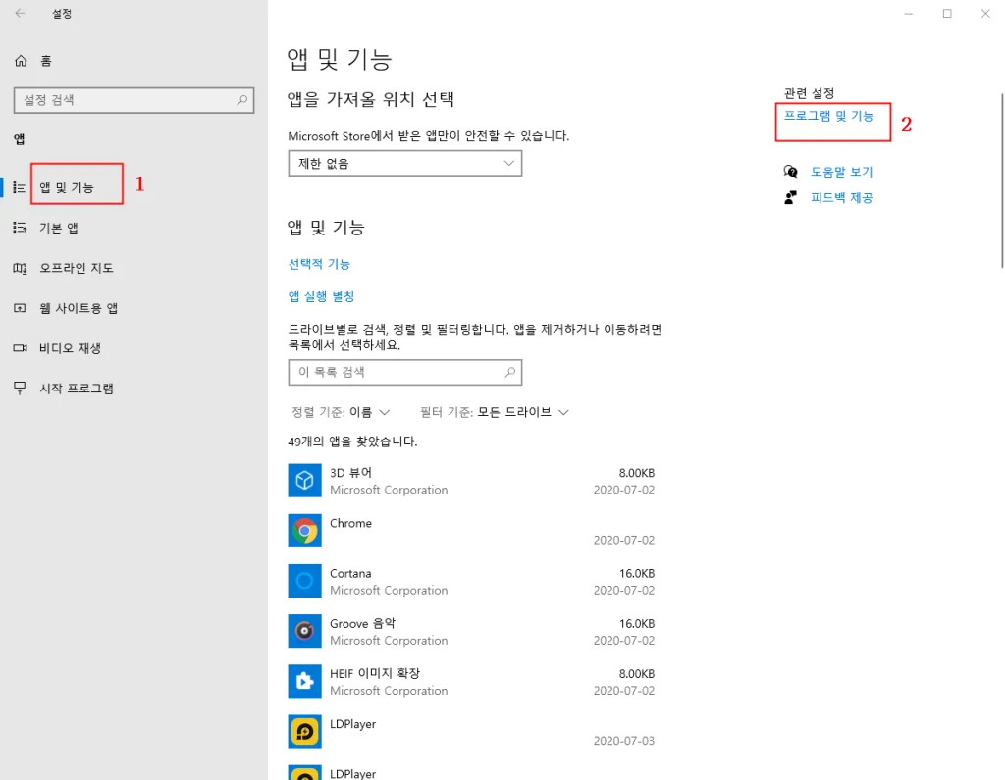Select the Groove 음악 app entry name
1005x780 pixels.
363,623
